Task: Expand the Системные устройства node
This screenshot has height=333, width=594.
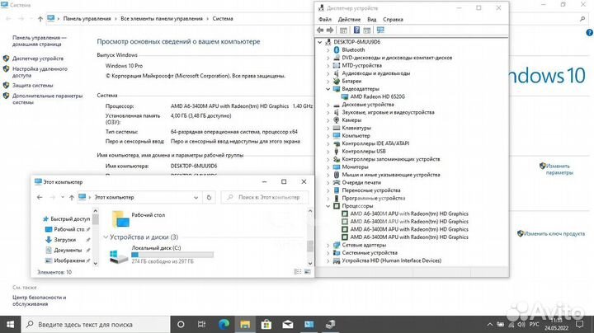Action: [328, 253]
